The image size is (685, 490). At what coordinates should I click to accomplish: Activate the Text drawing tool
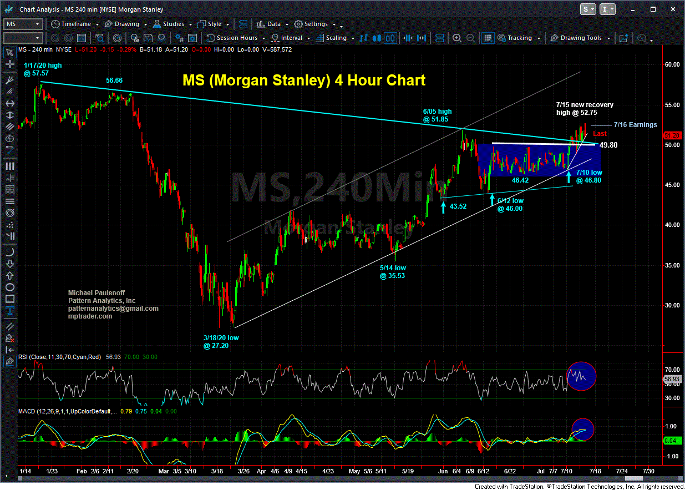pos(9,310)
